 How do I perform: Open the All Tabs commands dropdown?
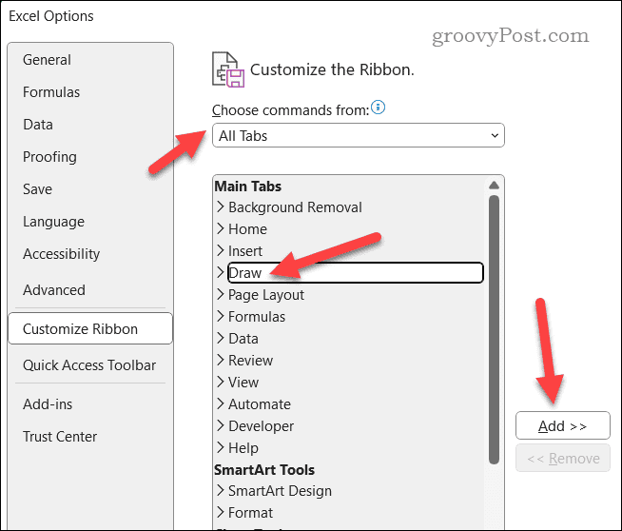(x=359, y=136)
